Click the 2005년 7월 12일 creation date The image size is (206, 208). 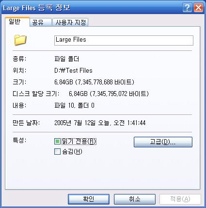[75, 123]
